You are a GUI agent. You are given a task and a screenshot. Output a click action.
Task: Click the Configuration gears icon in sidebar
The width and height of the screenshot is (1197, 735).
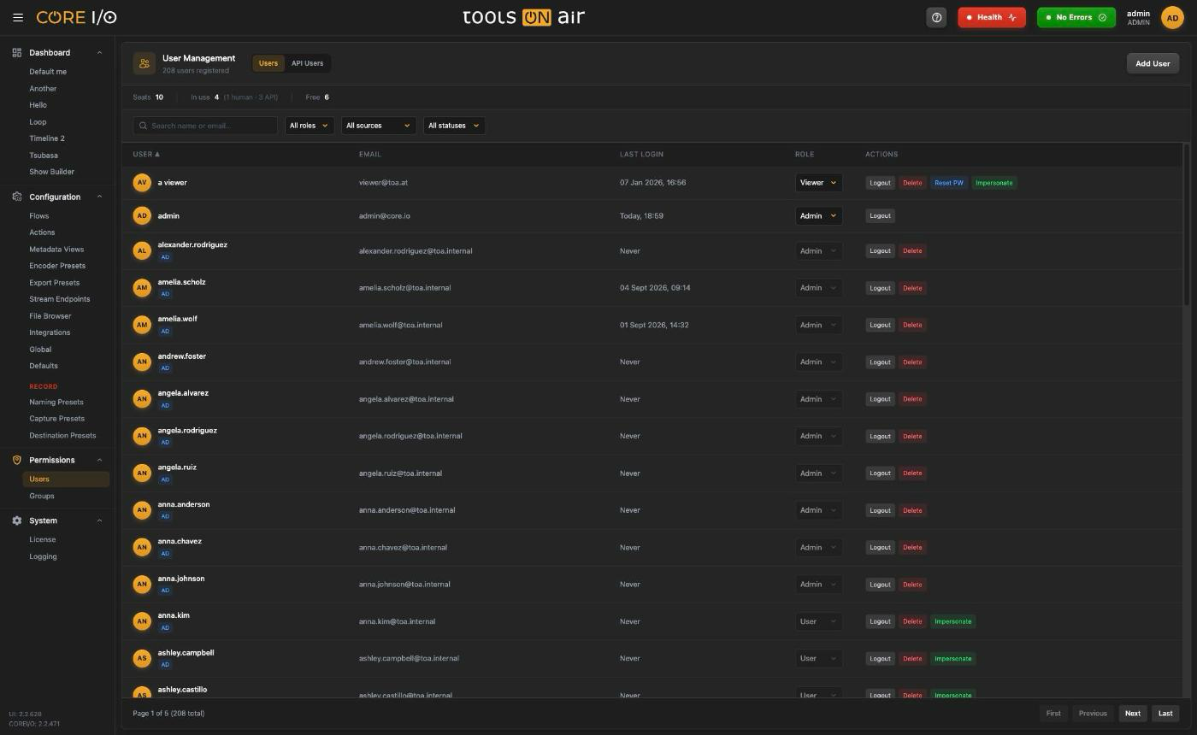[x=16, y=197]
